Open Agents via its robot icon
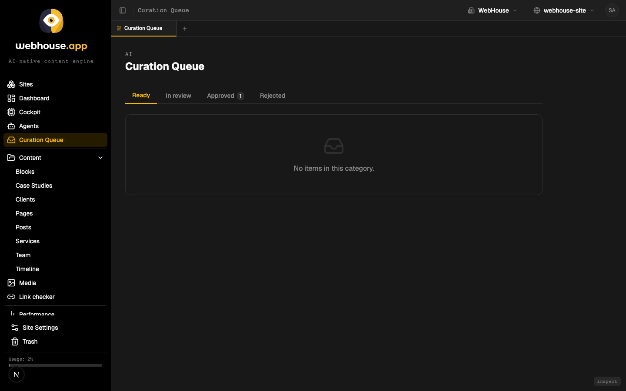626x391 pixels. click(11, 126)
